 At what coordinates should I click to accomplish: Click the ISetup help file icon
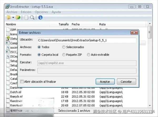click(x=8, y=39)
